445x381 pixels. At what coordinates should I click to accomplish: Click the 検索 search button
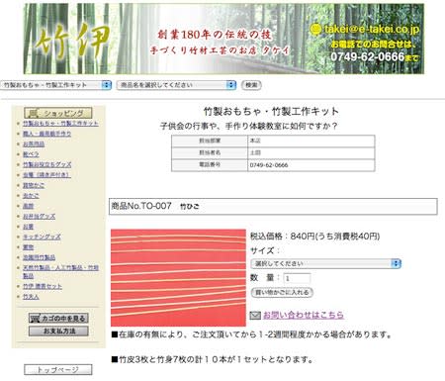(251, 85)
